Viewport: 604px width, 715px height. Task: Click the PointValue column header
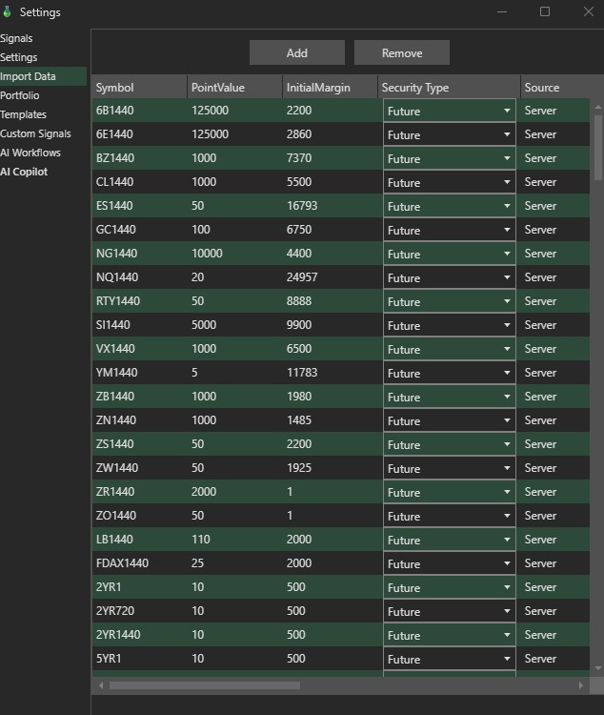[x=234, y=87]
